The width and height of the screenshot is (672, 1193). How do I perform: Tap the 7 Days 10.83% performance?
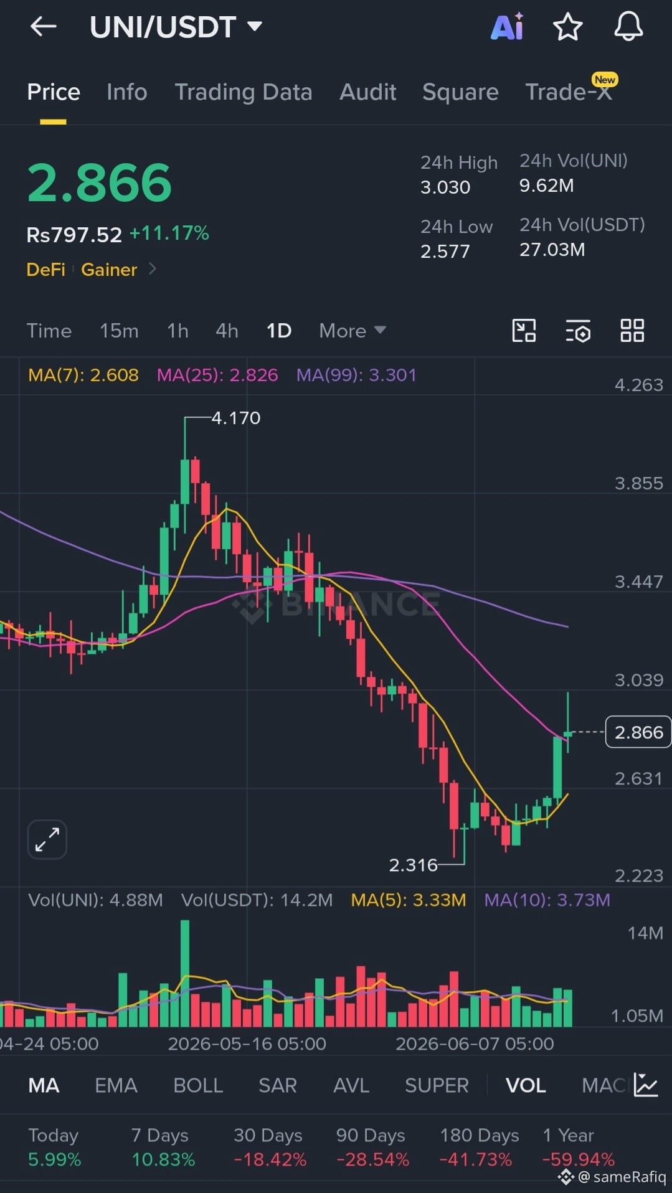[x=163, y=1148]
